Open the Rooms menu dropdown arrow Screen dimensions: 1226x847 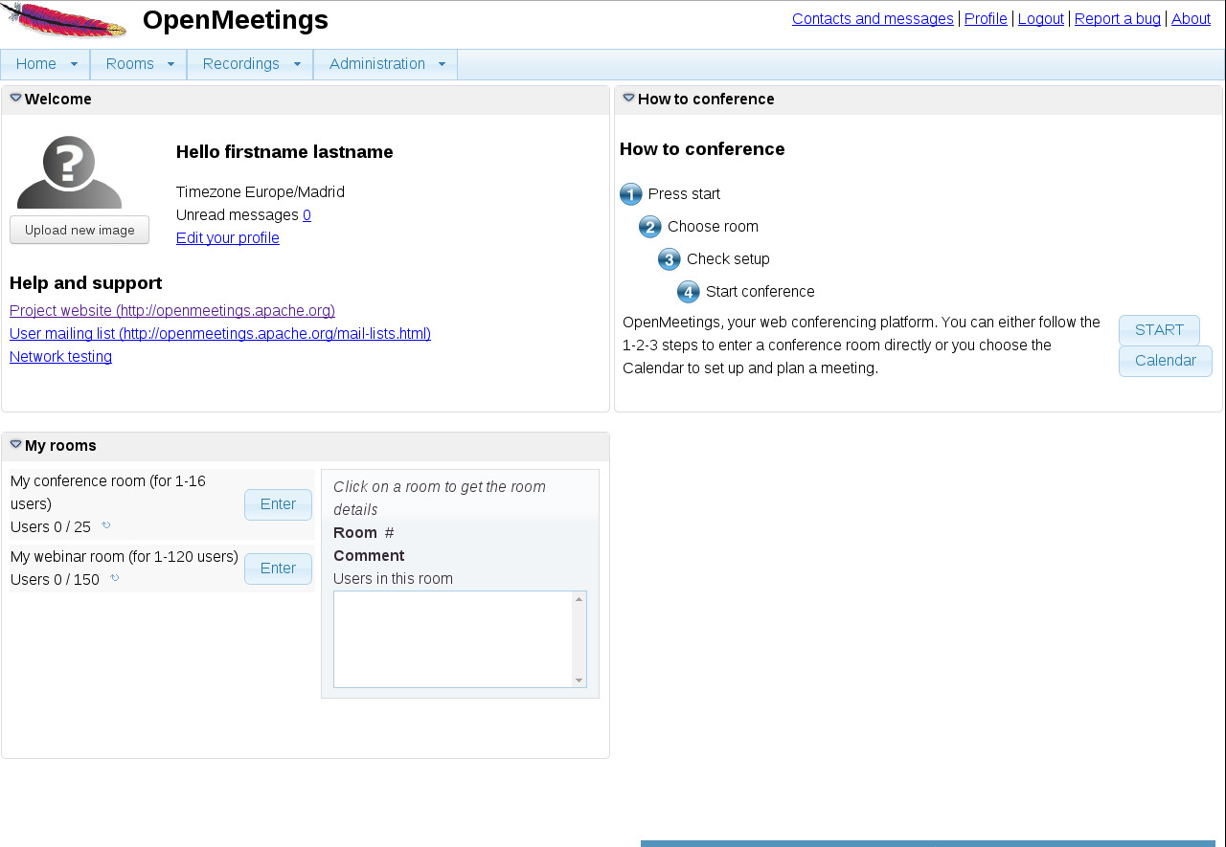tap(171, 64)
